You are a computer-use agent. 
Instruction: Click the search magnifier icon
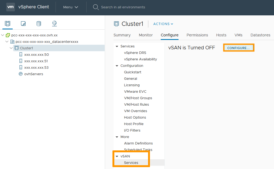point(96,7)
